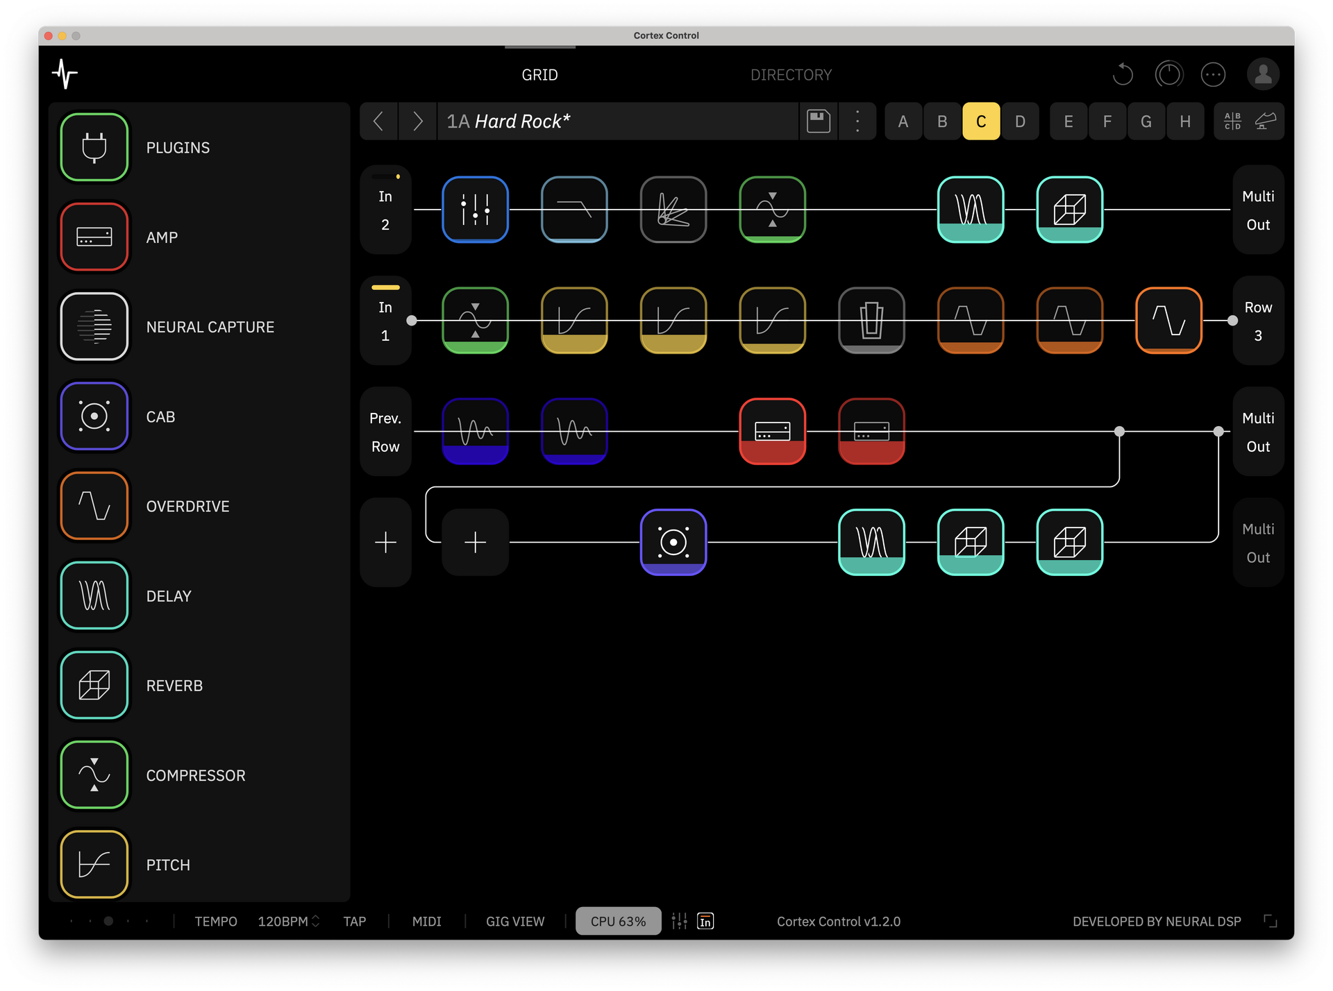
Task: Open the Reverb category
Action: click(94, 685)
